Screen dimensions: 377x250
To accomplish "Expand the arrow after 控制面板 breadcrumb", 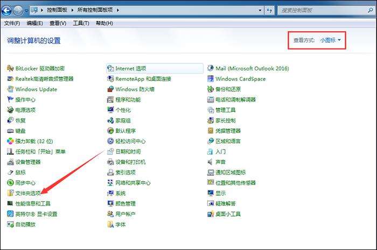I will 72,10.
